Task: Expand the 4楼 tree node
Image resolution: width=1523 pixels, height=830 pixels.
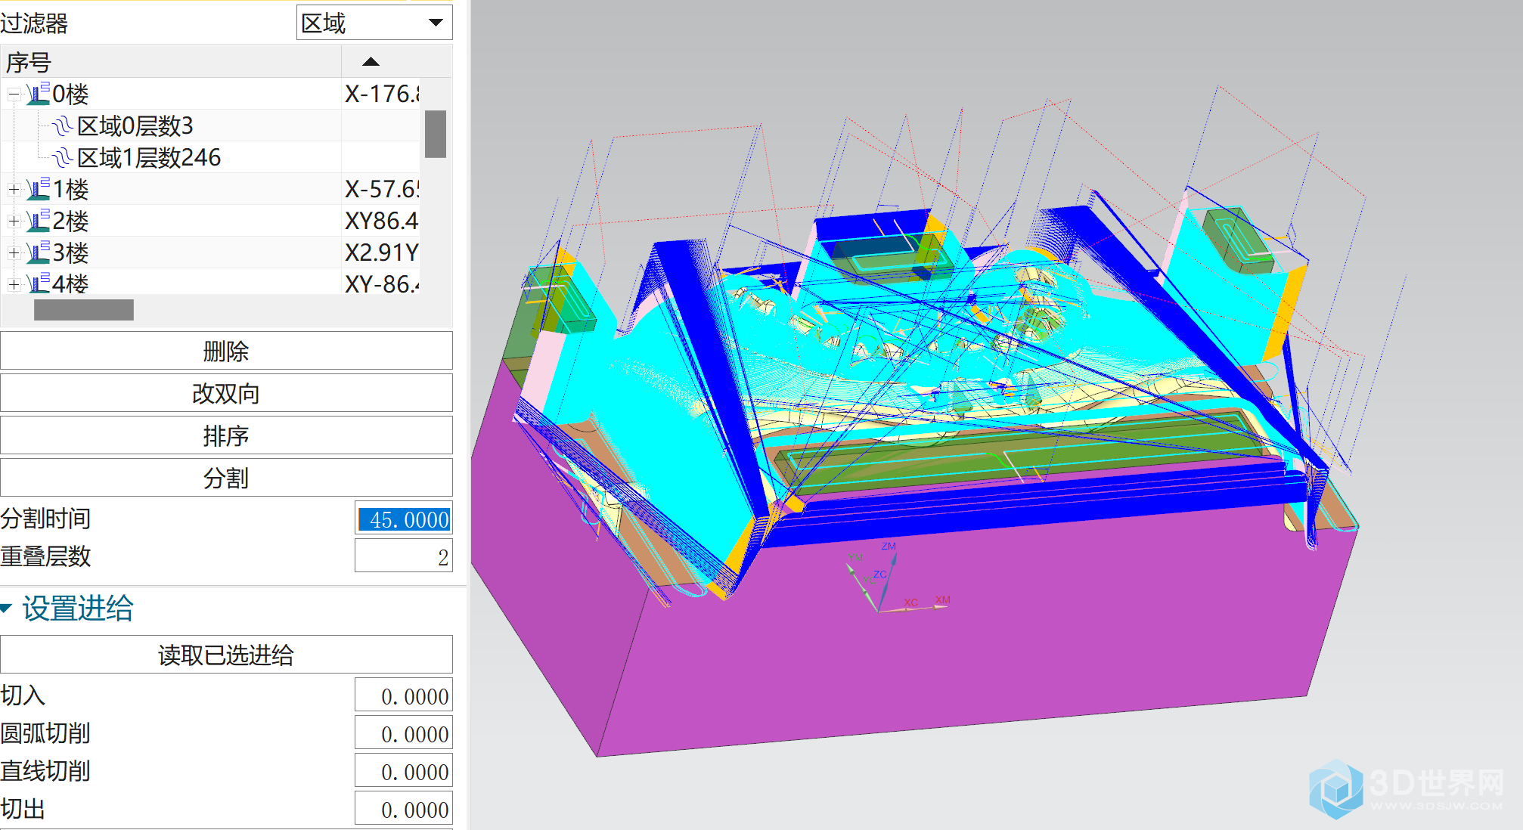Action: (14, 284)
